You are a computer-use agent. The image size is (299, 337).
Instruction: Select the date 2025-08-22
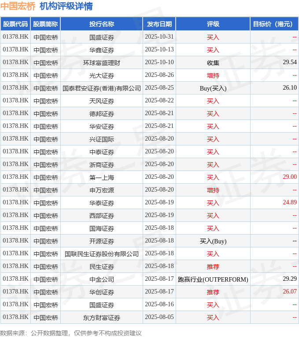pyautogui.click(x=159, y=100)
